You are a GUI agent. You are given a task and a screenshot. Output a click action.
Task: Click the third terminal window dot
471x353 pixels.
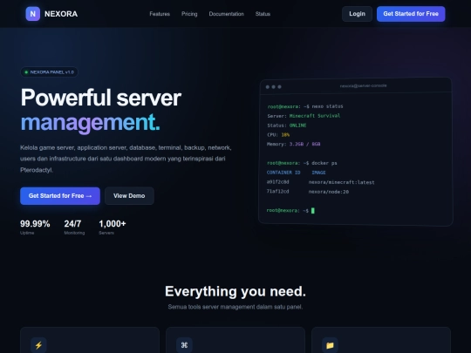pos(279,87)
